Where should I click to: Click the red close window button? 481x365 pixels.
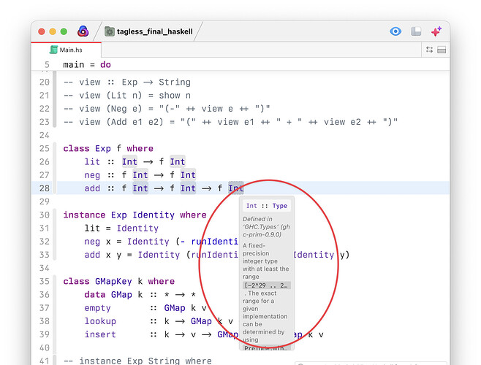42,31
